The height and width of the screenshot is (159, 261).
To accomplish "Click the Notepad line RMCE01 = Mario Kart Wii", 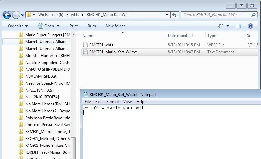I will tap(113, 108).
